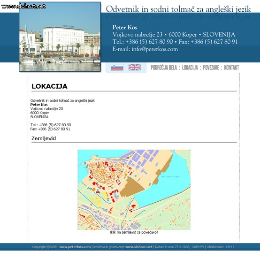The width and height of the screenshot is (260, 259).
Task: Open the LOKACIJA menu item
Action: point(190,68)
